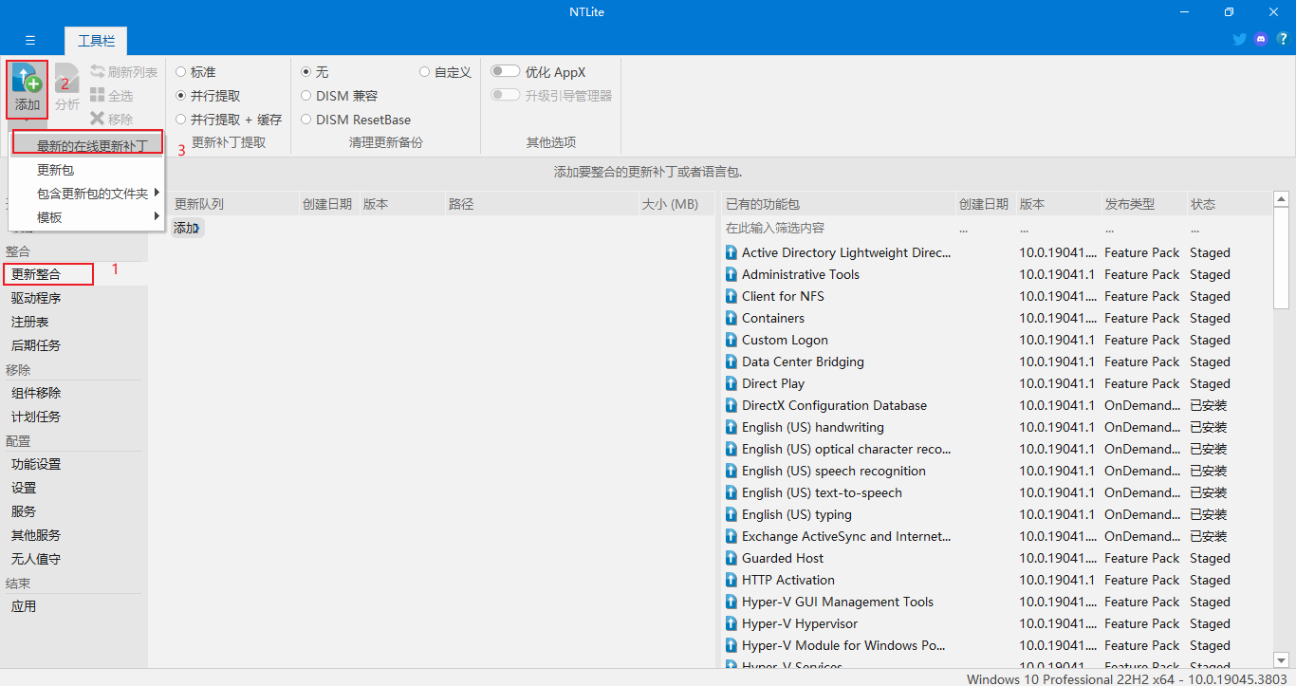Toggle the 优化 AppX switch
Image resolution: width=1296 pixels, height=686 pixels.
[505, 71]
